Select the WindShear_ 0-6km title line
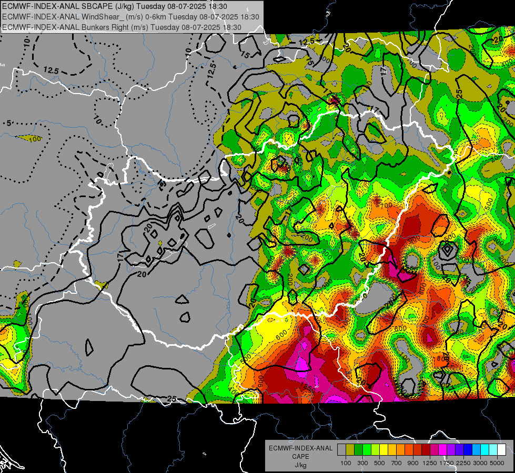The image size is (515, 473). click(x=130, y=17)
